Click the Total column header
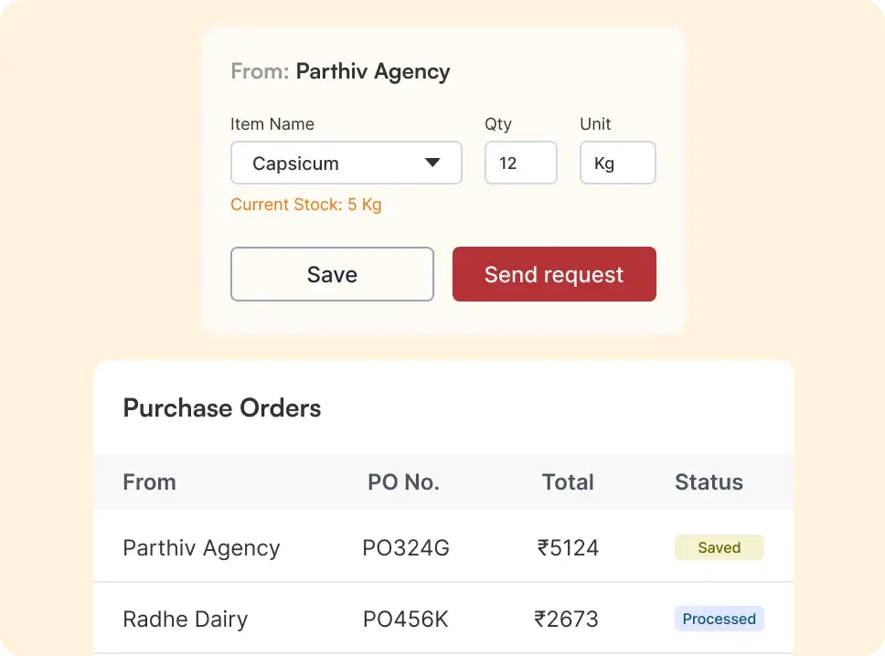This screenshot has height=656, width=885. [567, 482]
